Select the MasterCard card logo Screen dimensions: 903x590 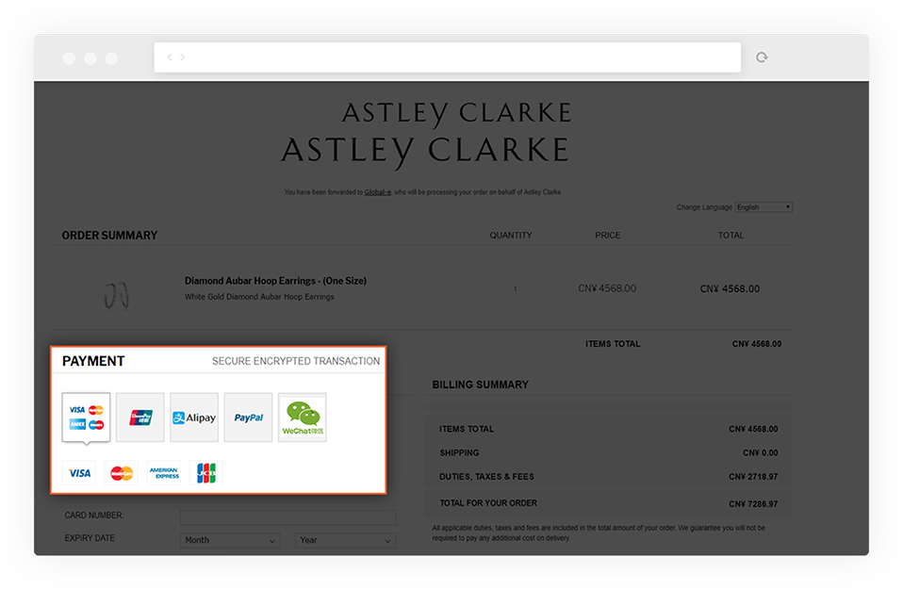(x=122, y=473)
